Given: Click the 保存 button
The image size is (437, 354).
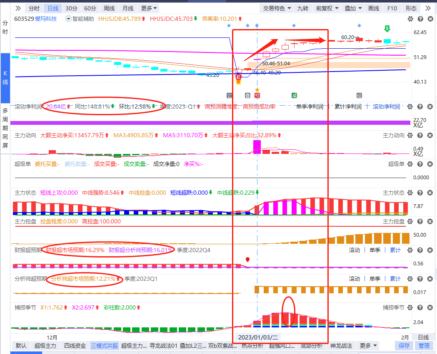Looking at the screenshot, I should point(404,346).
